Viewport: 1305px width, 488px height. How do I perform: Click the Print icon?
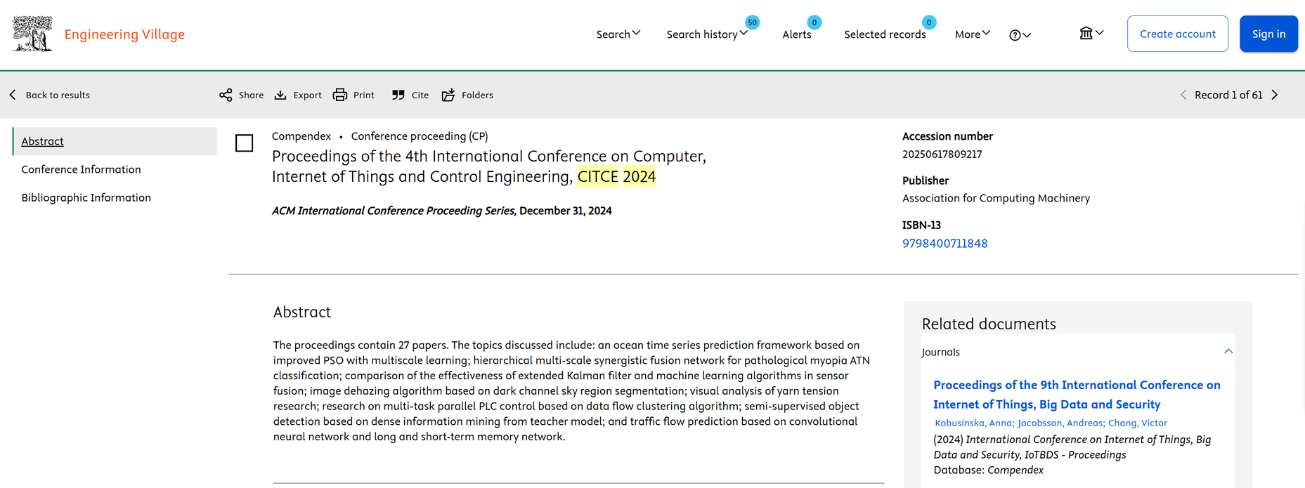[x=340, y=95]
